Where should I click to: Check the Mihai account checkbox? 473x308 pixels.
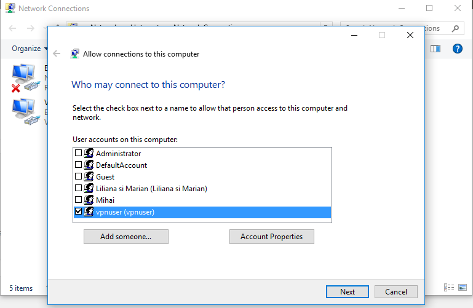78,200
